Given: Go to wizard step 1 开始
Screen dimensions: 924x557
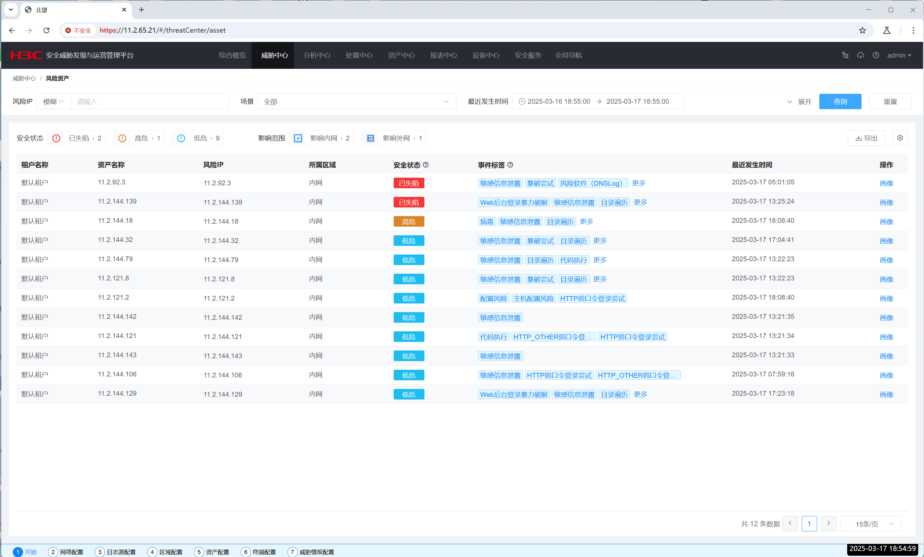Looking at the screenshot, I should click(25, 552).
